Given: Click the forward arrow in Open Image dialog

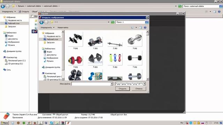Looking at the screenshot, I should coord(46,22).
